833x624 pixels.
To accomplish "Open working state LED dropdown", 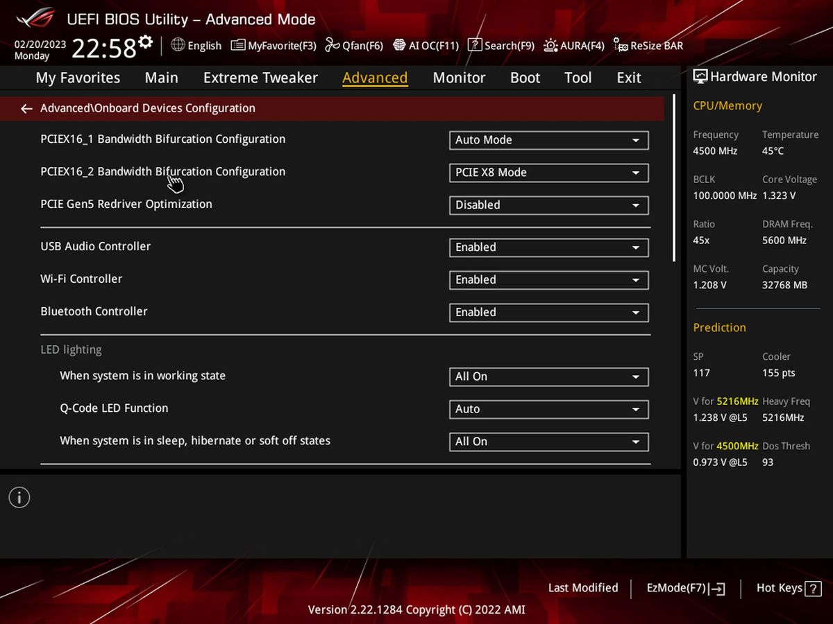I will [x=548, y=376].
